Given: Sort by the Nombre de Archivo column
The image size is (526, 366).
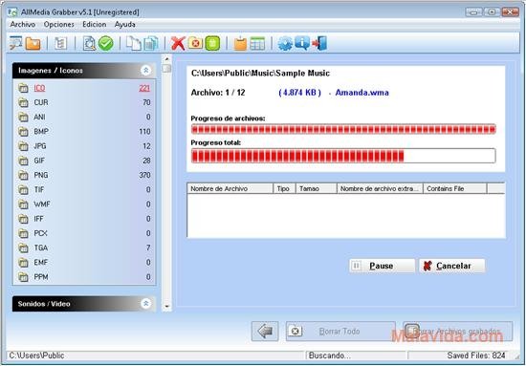Looking at the screenshot, I should click(x=230, y=188).
